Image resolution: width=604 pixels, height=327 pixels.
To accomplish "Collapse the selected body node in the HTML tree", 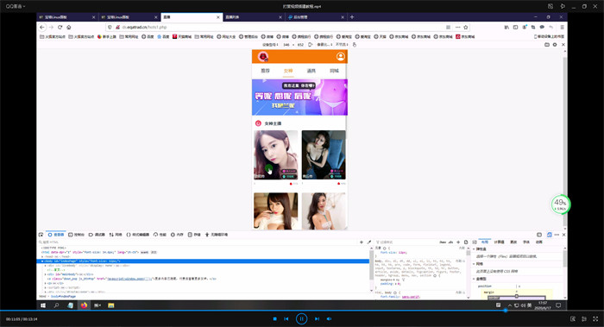I will 42,261.
